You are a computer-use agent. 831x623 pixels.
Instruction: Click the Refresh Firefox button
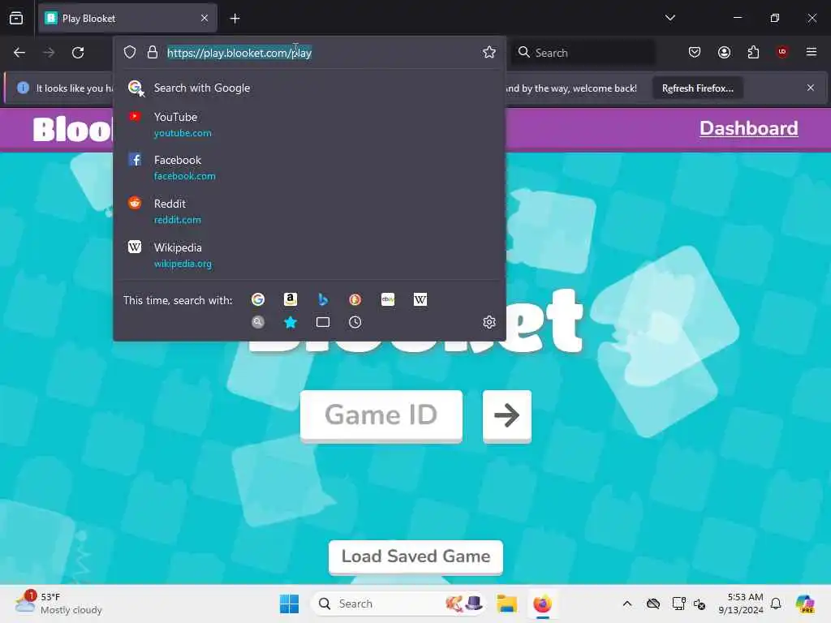tap(697, 88)
